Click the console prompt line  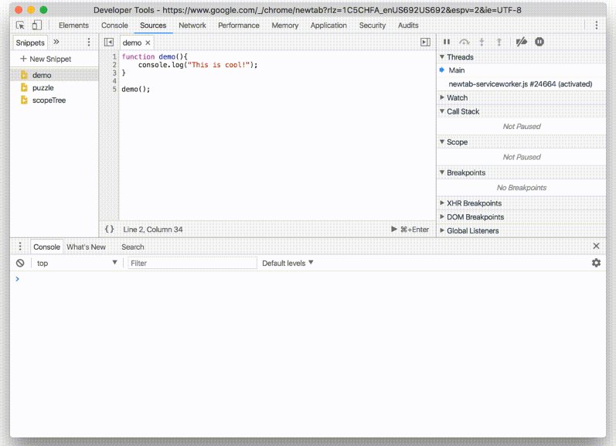(x=308, y=278)
